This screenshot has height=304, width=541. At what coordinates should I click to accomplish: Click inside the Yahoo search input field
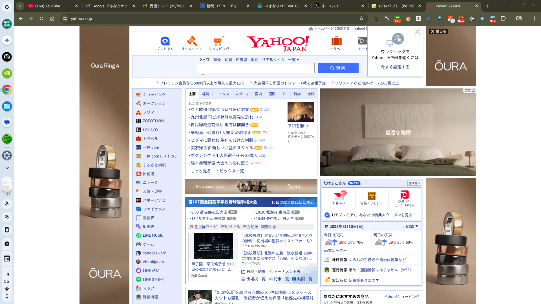[255, 68]
